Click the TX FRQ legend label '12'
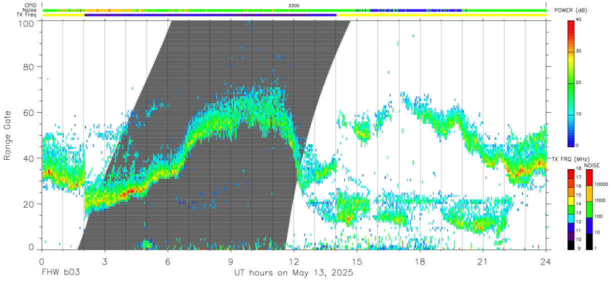The width and height of the screenshot is (614, 283). point(578,222)
